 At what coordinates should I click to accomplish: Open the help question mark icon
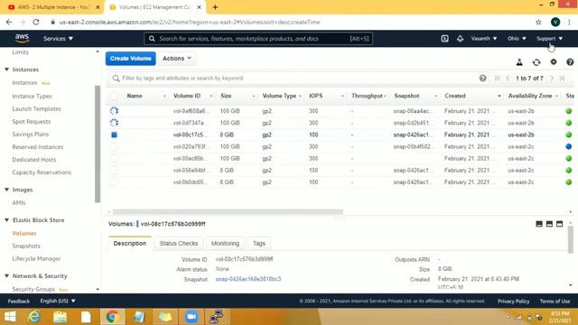click(x=570, y=62)
